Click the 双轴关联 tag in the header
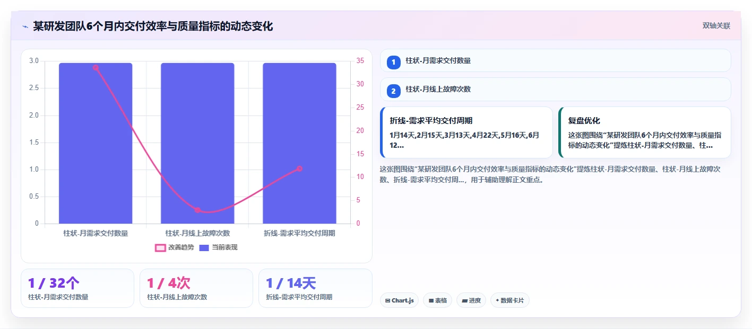The width and height of the screenshot is (752, 329). (x=716, y=26)
